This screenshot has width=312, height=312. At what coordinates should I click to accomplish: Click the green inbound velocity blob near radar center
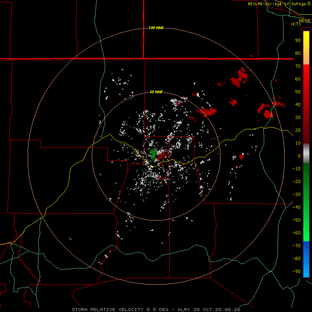pyautogui.click(x=154, y=154)
